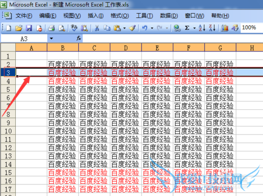This screenshot has height=196, width=263.
Task: Run the spelling check tool
Action: coord(74,28)
